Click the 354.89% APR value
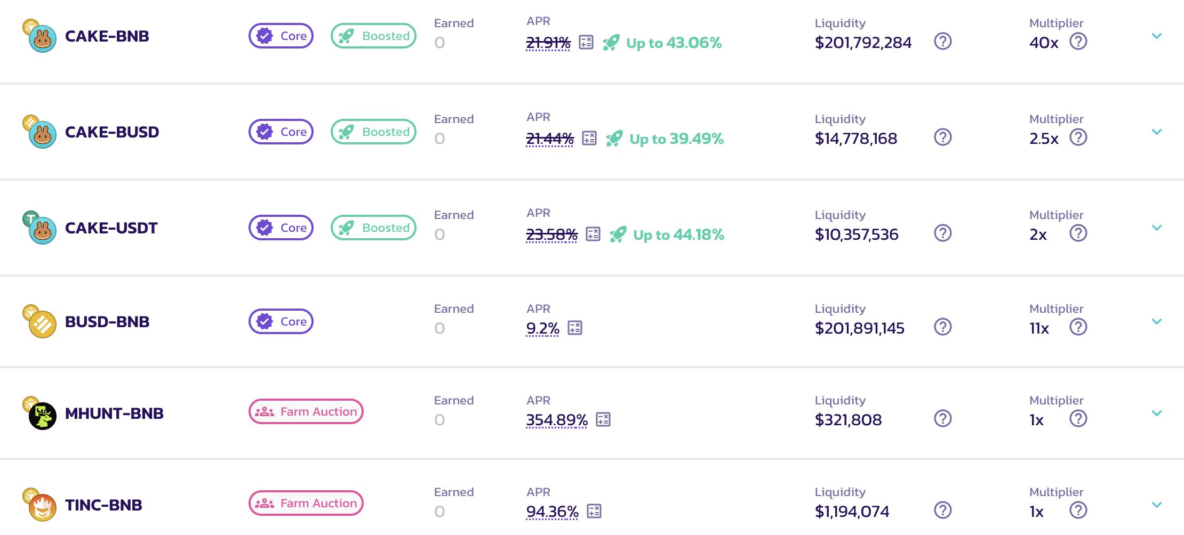 (x=557, y=420)
